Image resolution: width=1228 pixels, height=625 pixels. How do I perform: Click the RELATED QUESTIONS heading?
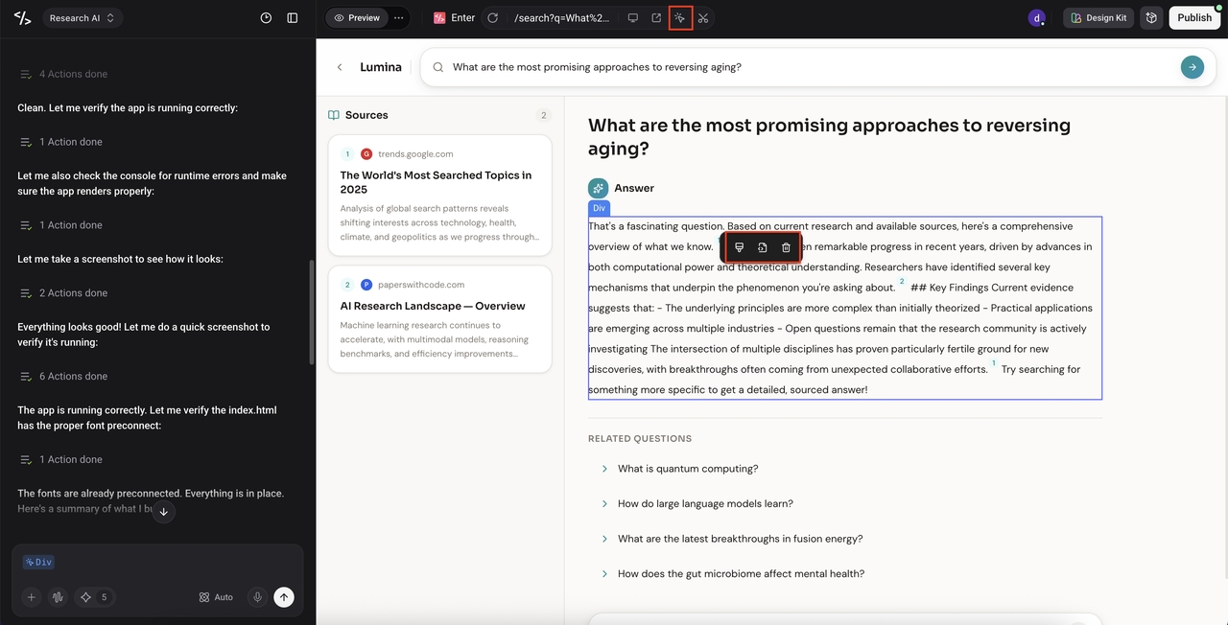click(x=640, y=439)
